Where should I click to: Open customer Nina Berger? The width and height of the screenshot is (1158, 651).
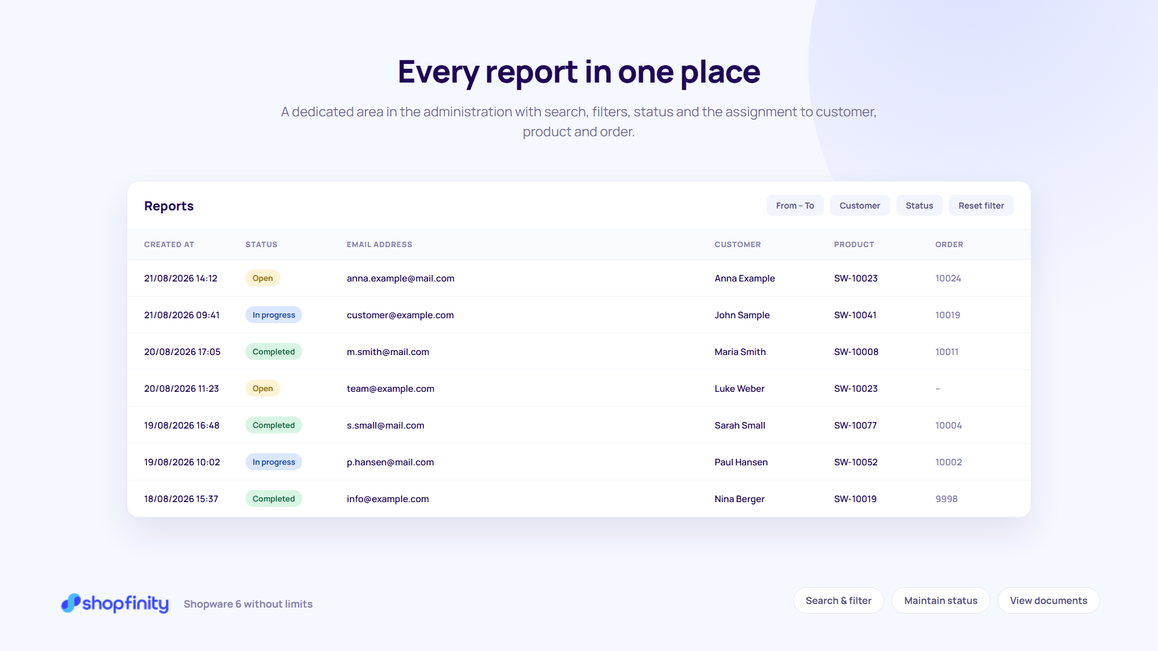pyautogui.click(x=739, y=499)
